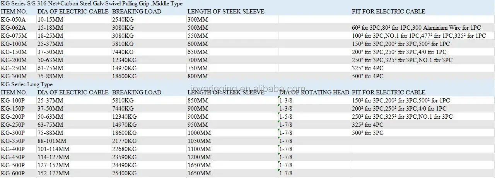
Task: Select the KG-400P item cell
Action: tap(13, 149)
